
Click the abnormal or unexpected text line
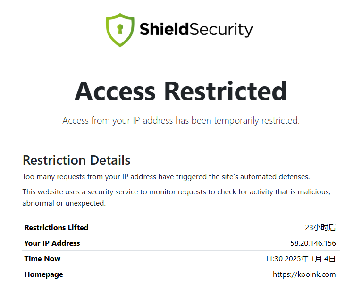(x=64, y=203)
